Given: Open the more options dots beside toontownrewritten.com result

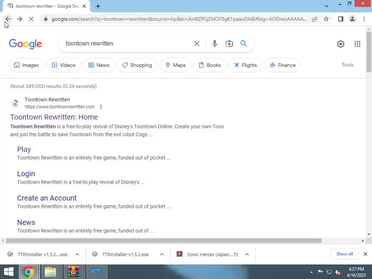Looking at the screenshot, I should pyautogui.click(x=101, y=107).
